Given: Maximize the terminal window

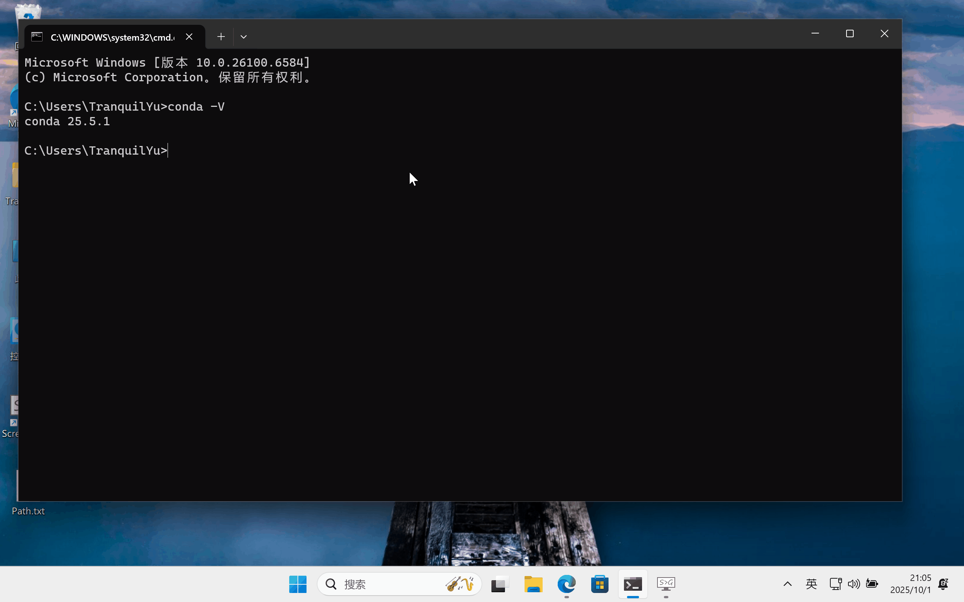Looking at the screenshot, I should click(850, 34).
